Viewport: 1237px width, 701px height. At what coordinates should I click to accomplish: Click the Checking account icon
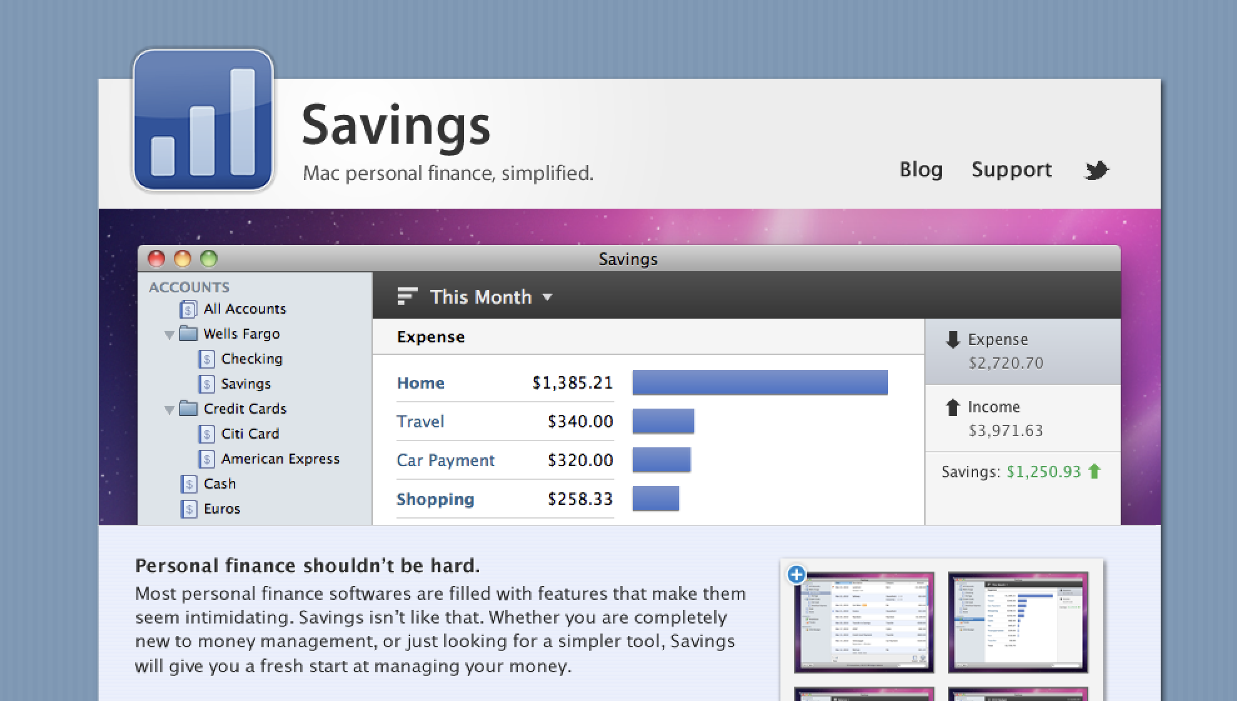(x=206, y=359)
